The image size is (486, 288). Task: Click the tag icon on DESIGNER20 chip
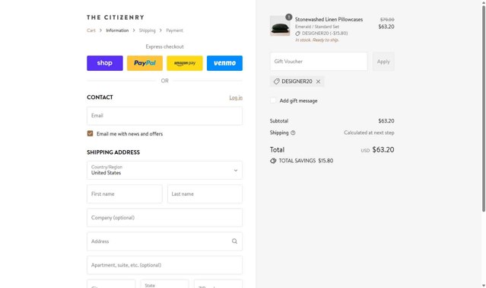coord(277,82)
